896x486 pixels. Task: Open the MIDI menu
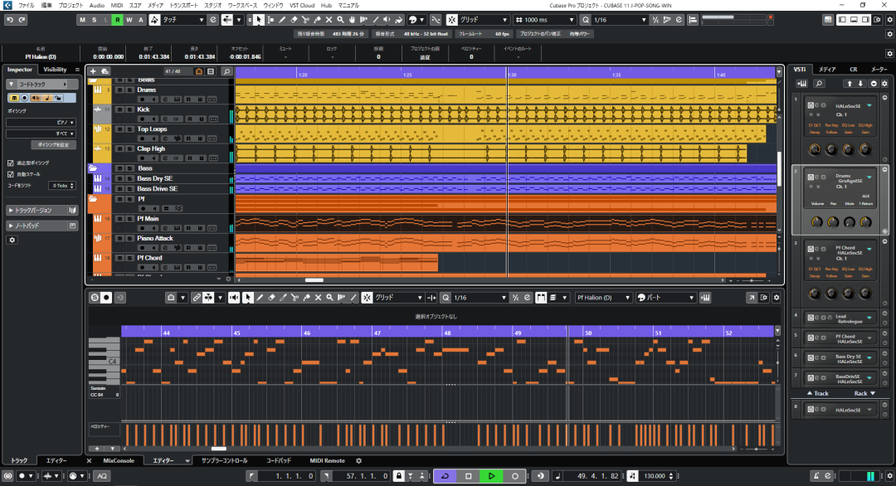pyautogui.click(x=117, y=5)
